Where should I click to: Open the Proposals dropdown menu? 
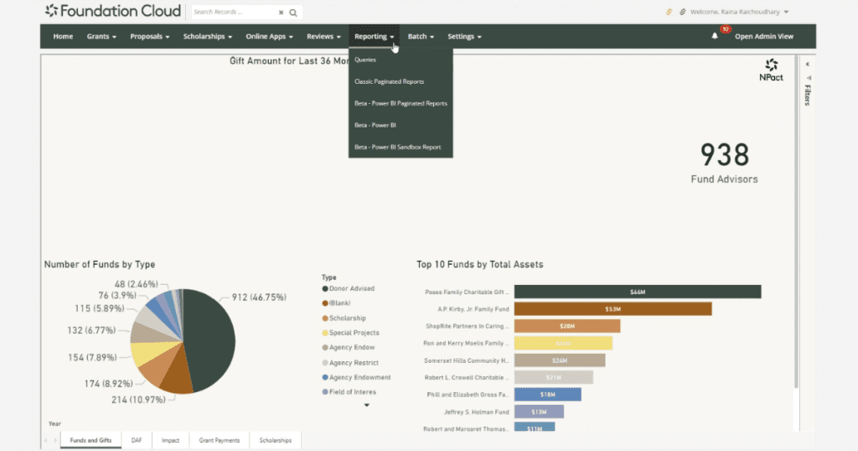coord(149,36)
